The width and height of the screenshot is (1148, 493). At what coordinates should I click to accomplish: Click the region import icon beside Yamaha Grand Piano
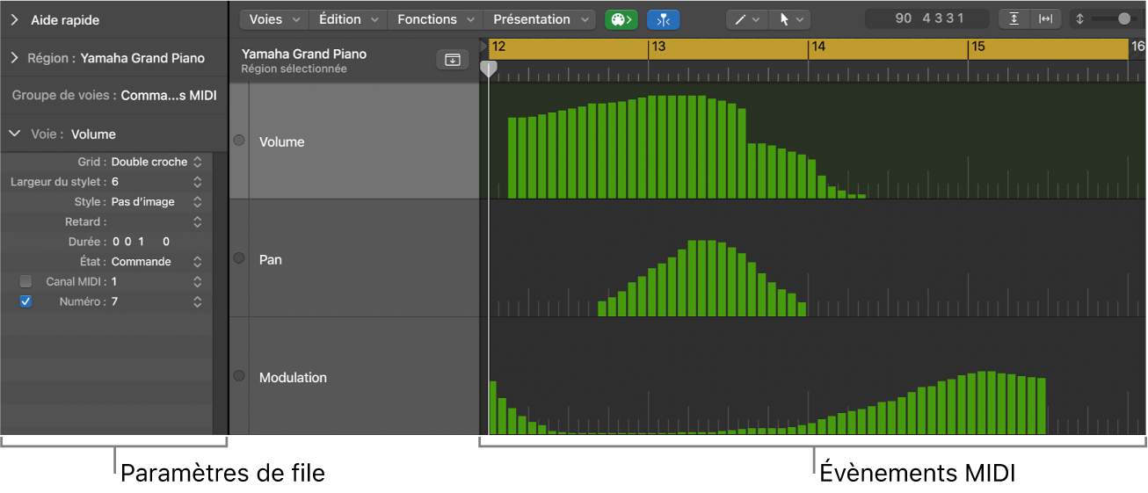coord(452,60)
